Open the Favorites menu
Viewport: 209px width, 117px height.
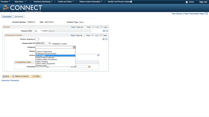coord(5,2)
